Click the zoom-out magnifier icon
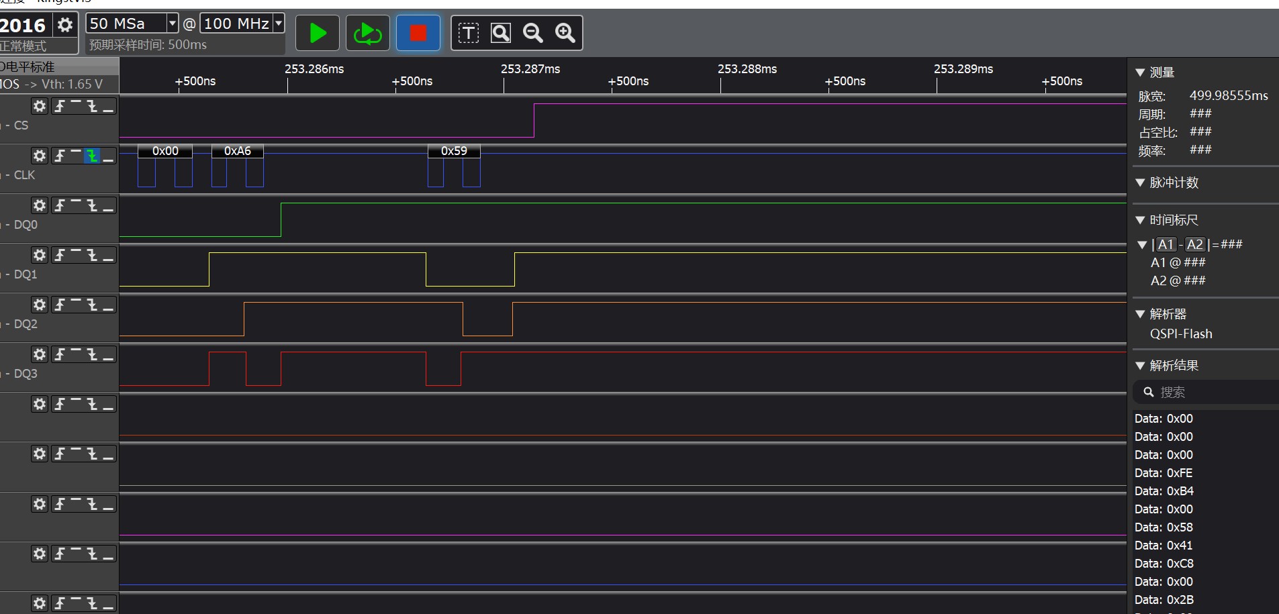This screenshot has height=614, width=1279. click(533, 33)
